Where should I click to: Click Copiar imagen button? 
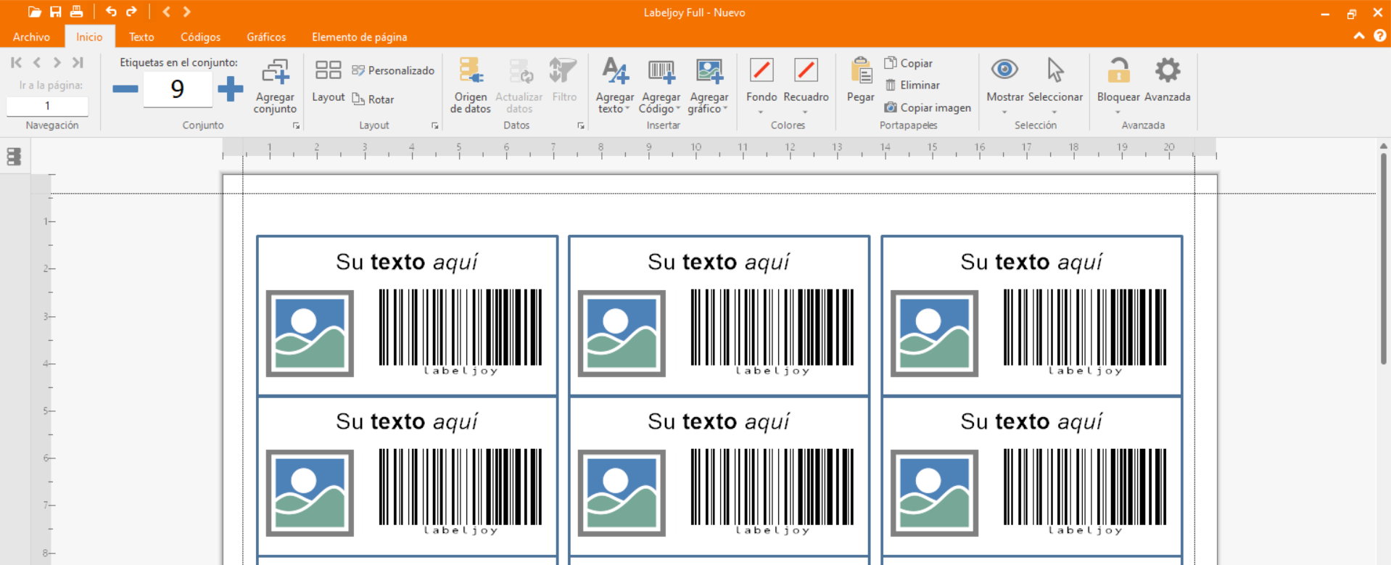927,107
